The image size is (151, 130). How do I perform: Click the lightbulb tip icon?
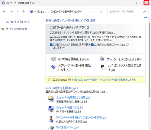pyautogui.click(x=49, y=80)
